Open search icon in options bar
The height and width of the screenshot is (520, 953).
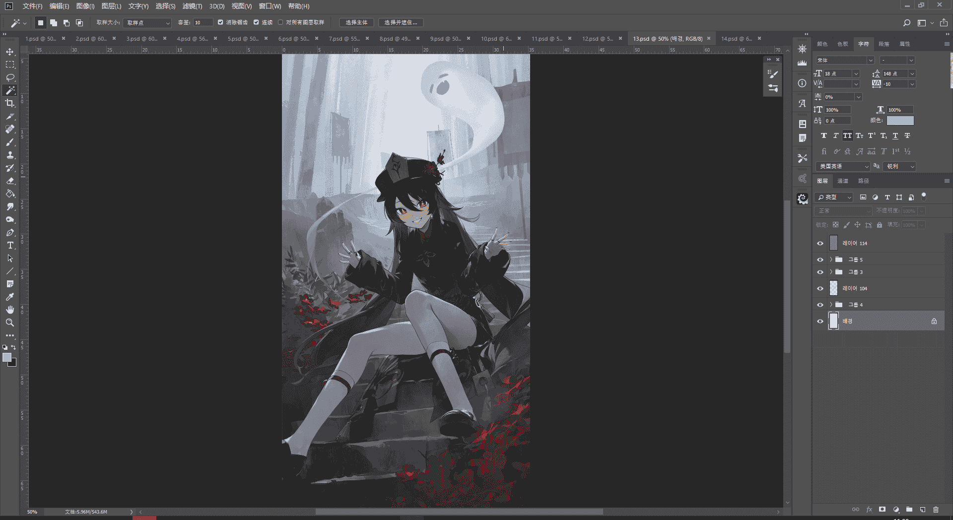tap(907, 23)
